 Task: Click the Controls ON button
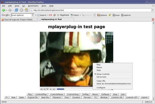click(x=117, y=97)
